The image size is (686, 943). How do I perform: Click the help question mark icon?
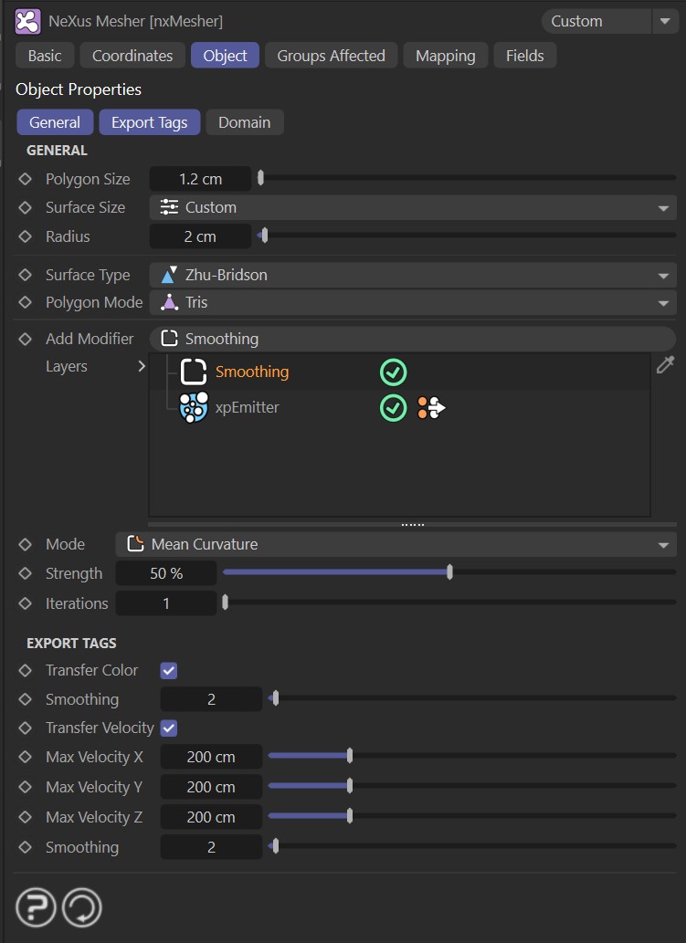click(36, 907)
